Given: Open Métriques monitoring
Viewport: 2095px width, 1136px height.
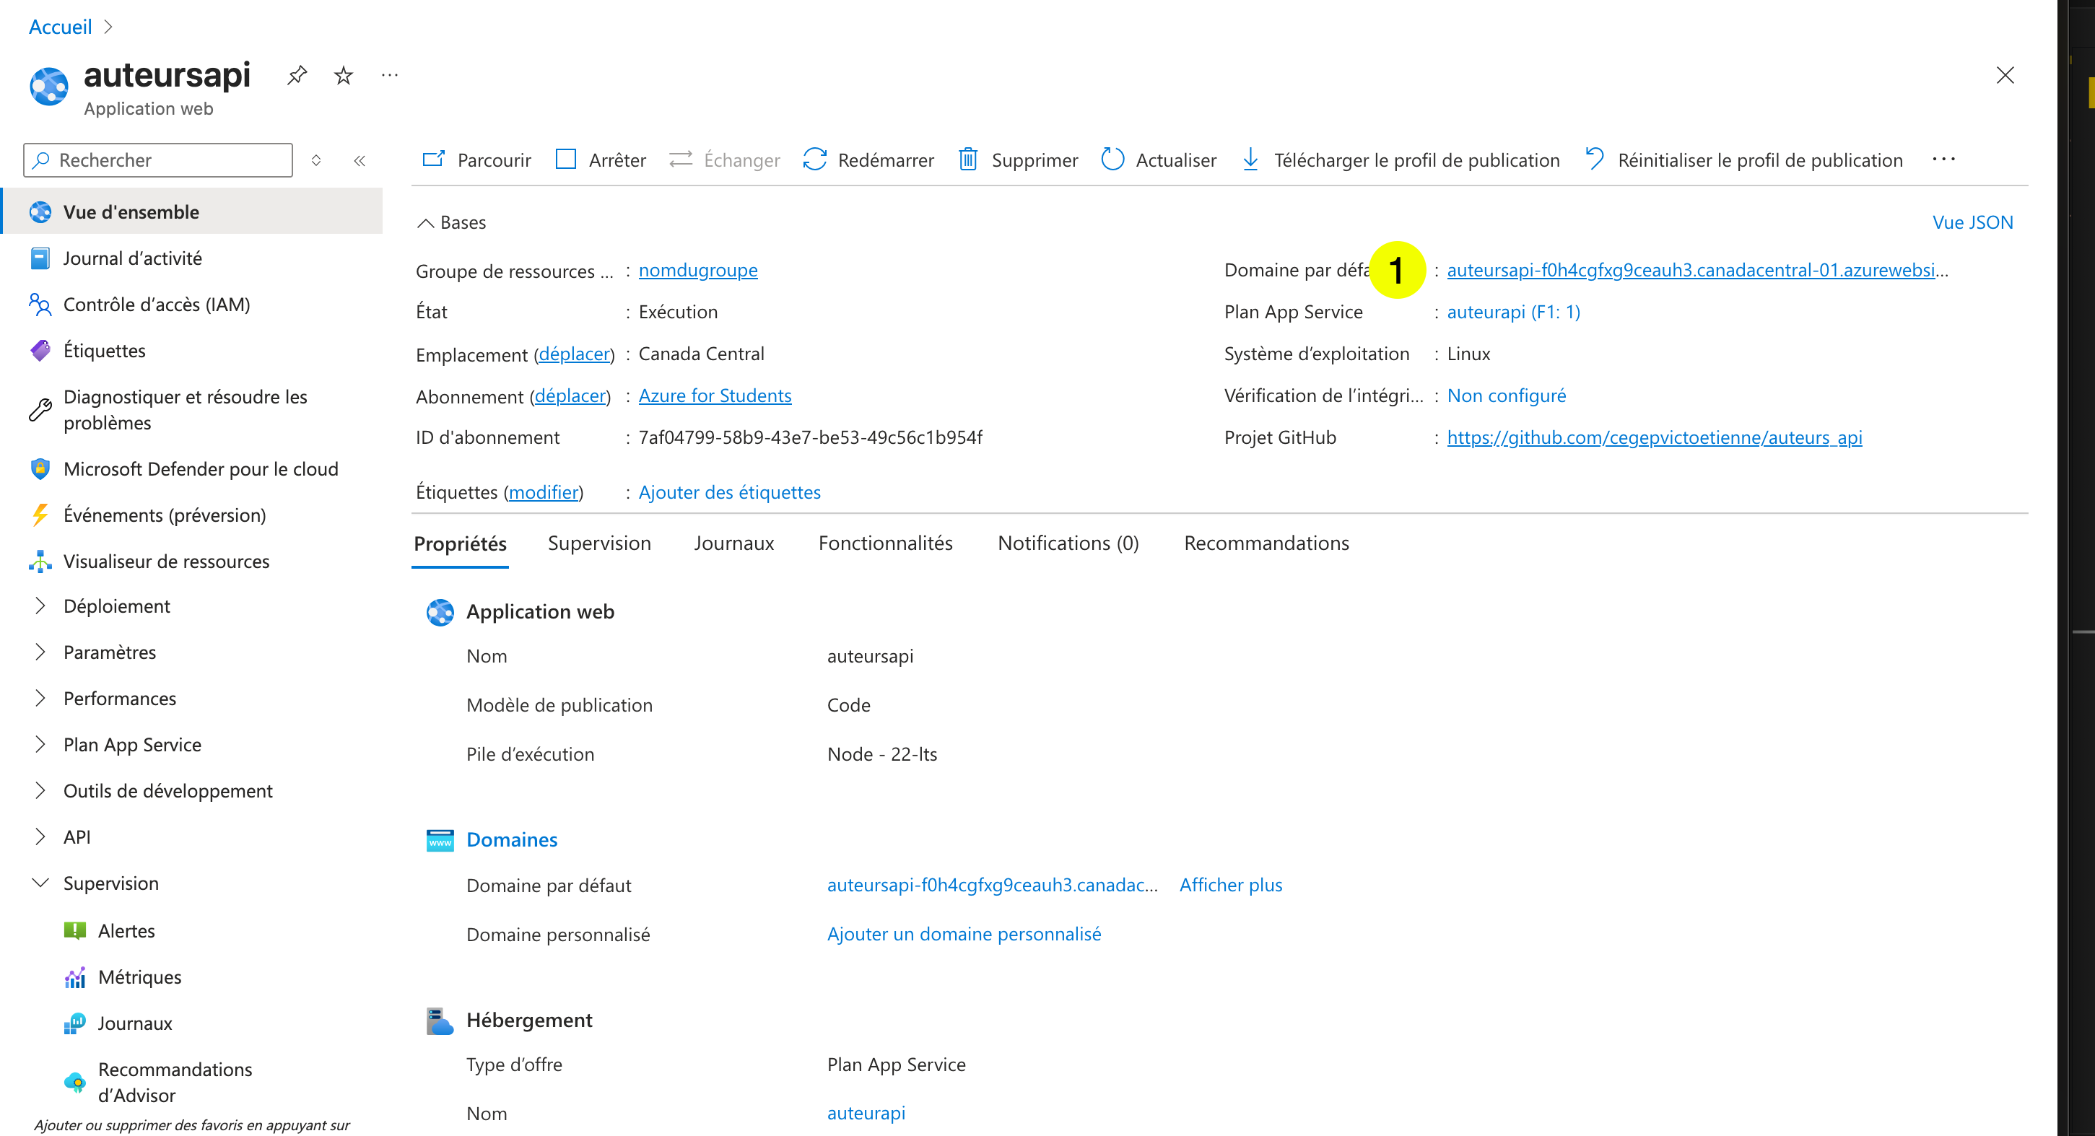Looking at the screenshot, I should click(139, 976).
